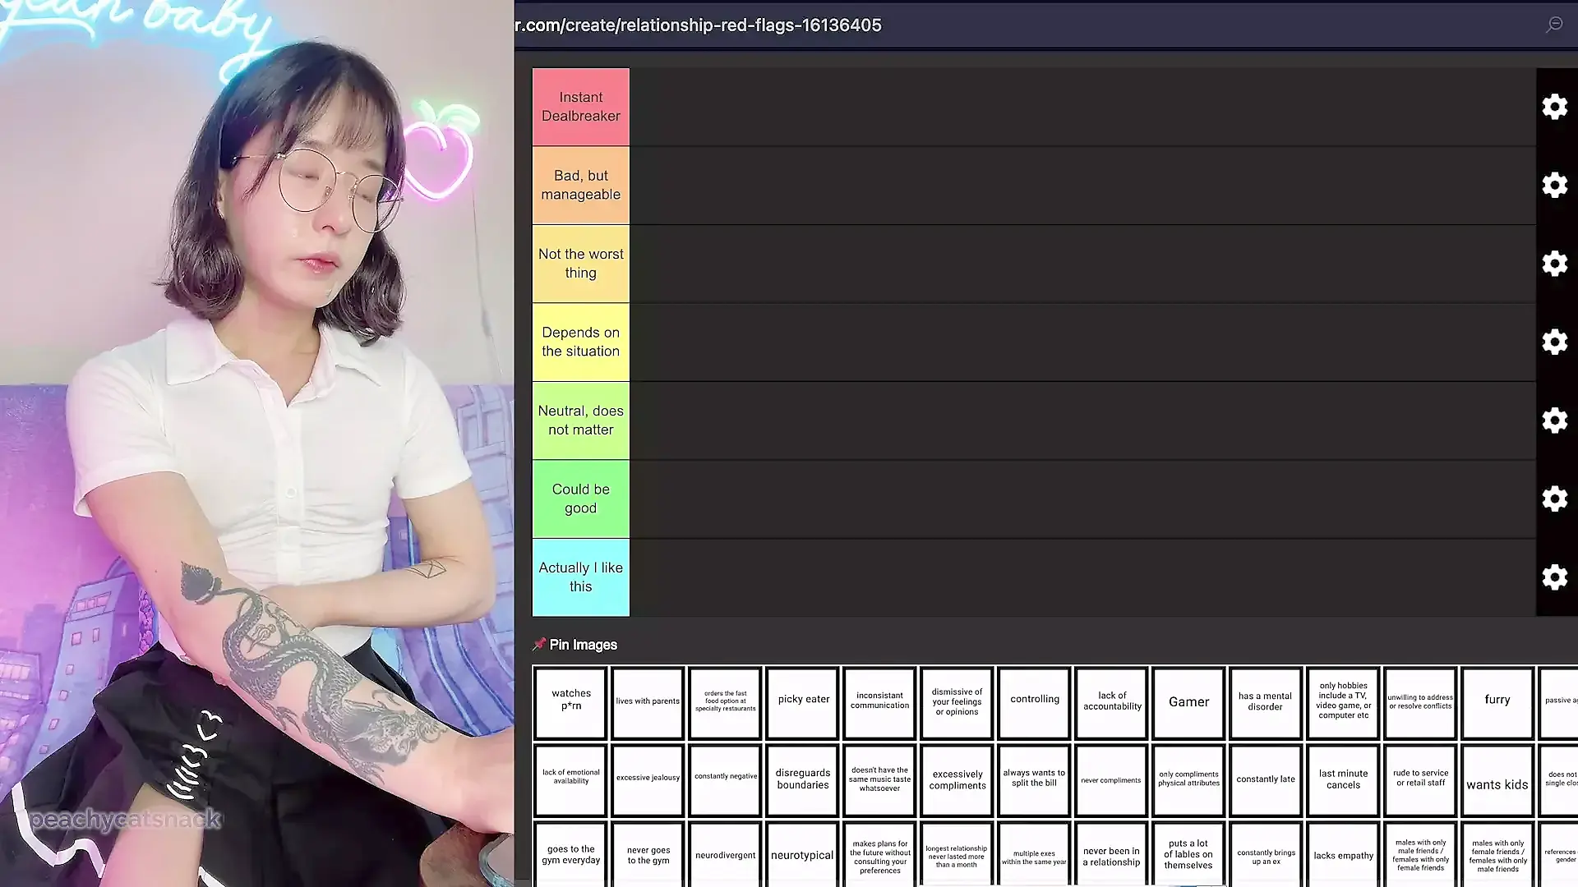This screenshot has height=887, width=1578.
Task: Select the Actually I like this tier label
Action: (580, 577)
